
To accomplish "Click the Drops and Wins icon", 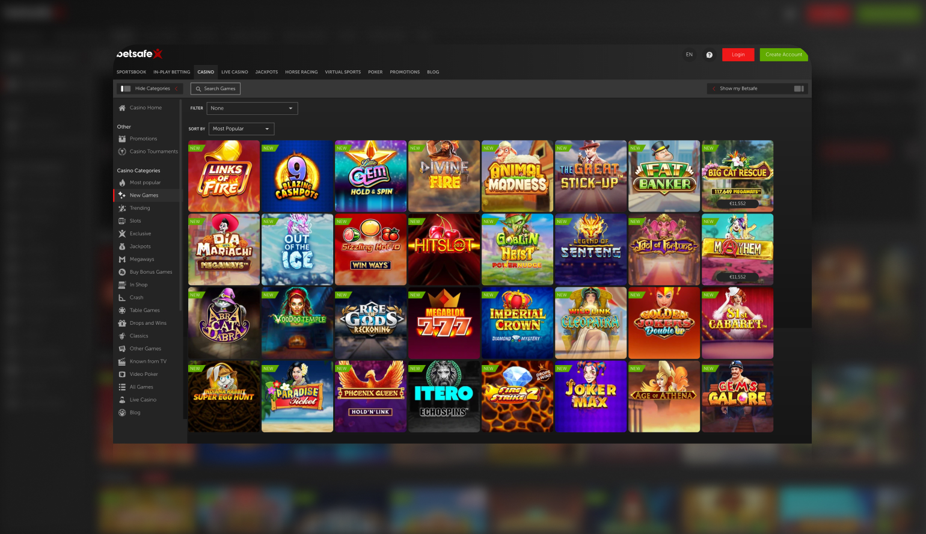I will [x=122, y=324].
